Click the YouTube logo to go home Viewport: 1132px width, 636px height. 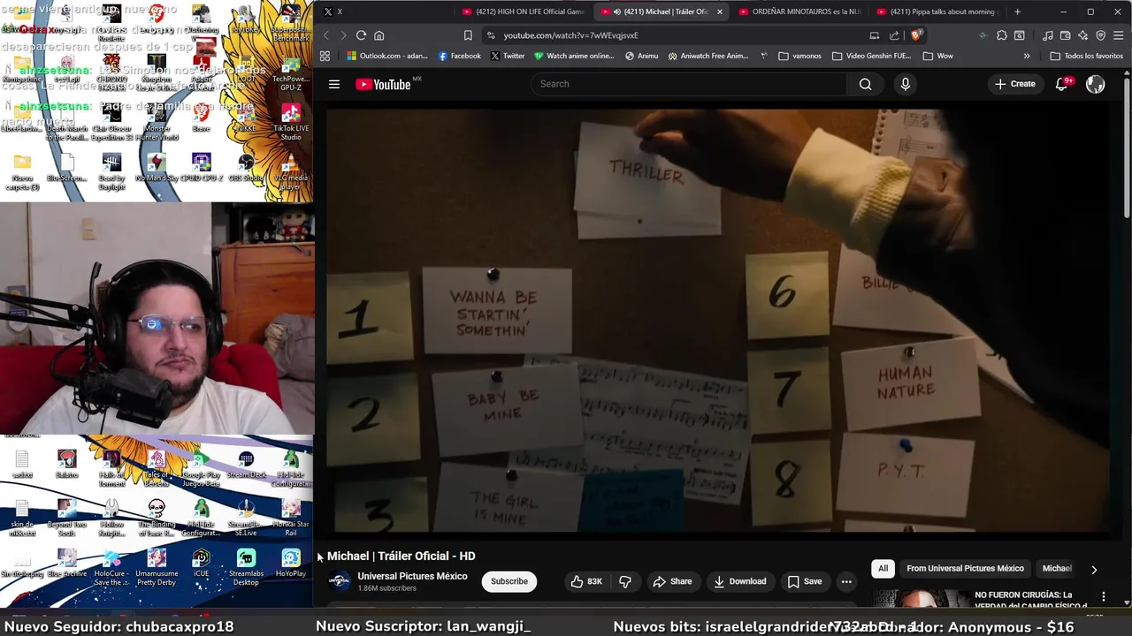[384, 84]
